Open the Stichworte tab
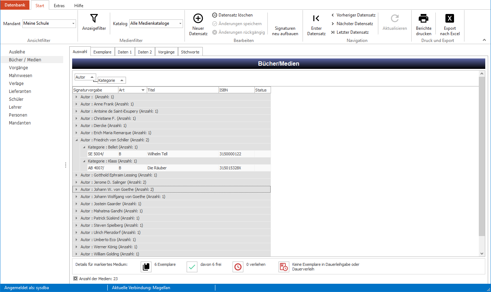The height and width of the screenshot is (292, 491). pos(190,52)
